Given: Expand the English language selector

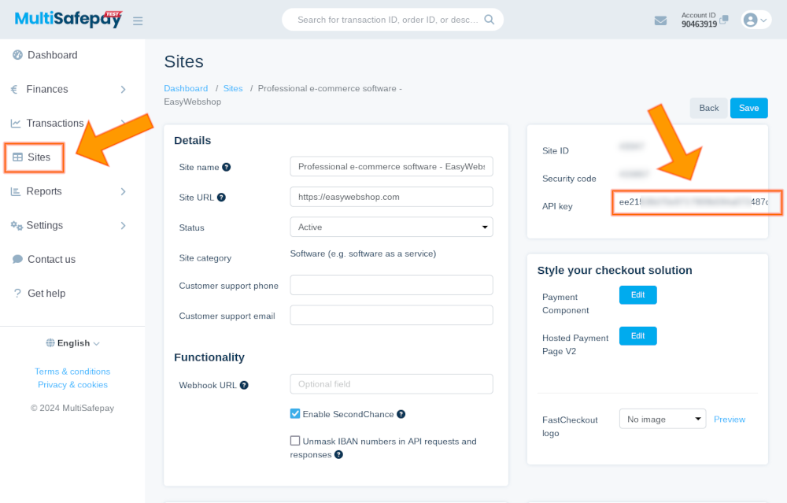Looking at the screenshot, I should point(72,342).
